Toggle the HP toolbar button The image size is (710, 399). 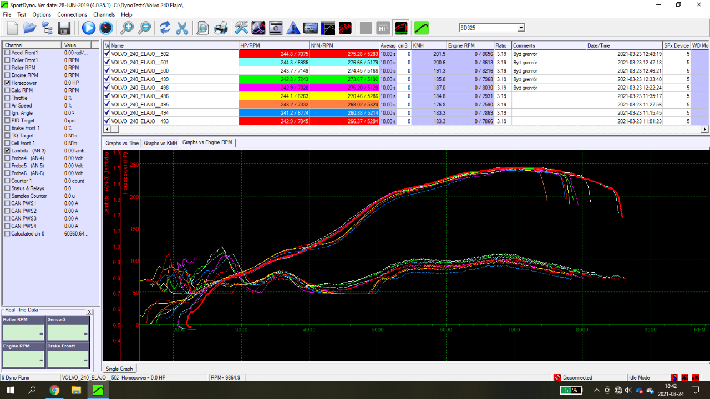tap(383, 28)
